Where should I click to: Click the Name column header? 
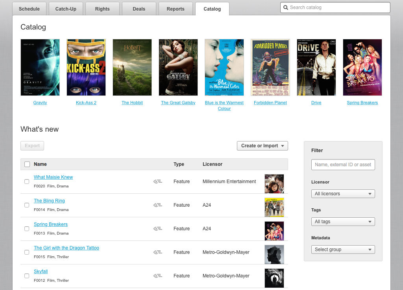[x=41, y=164]
